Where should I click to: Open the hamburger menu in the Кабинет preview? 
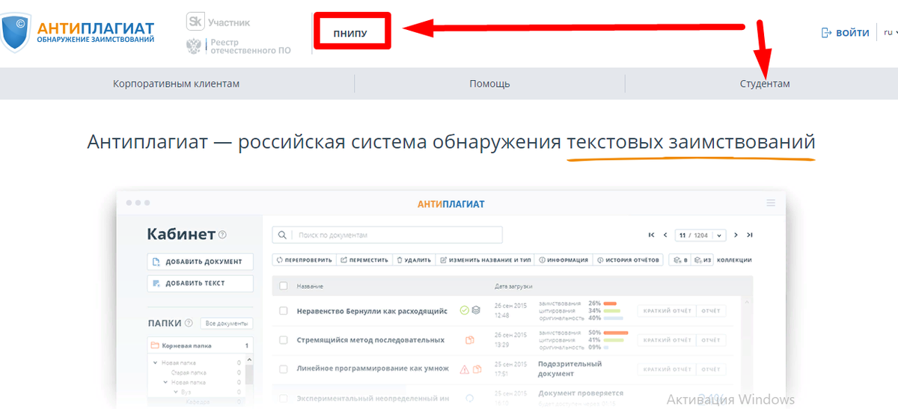coord(771,203)
